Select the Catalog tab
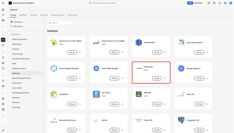 (x=13, y=15)
